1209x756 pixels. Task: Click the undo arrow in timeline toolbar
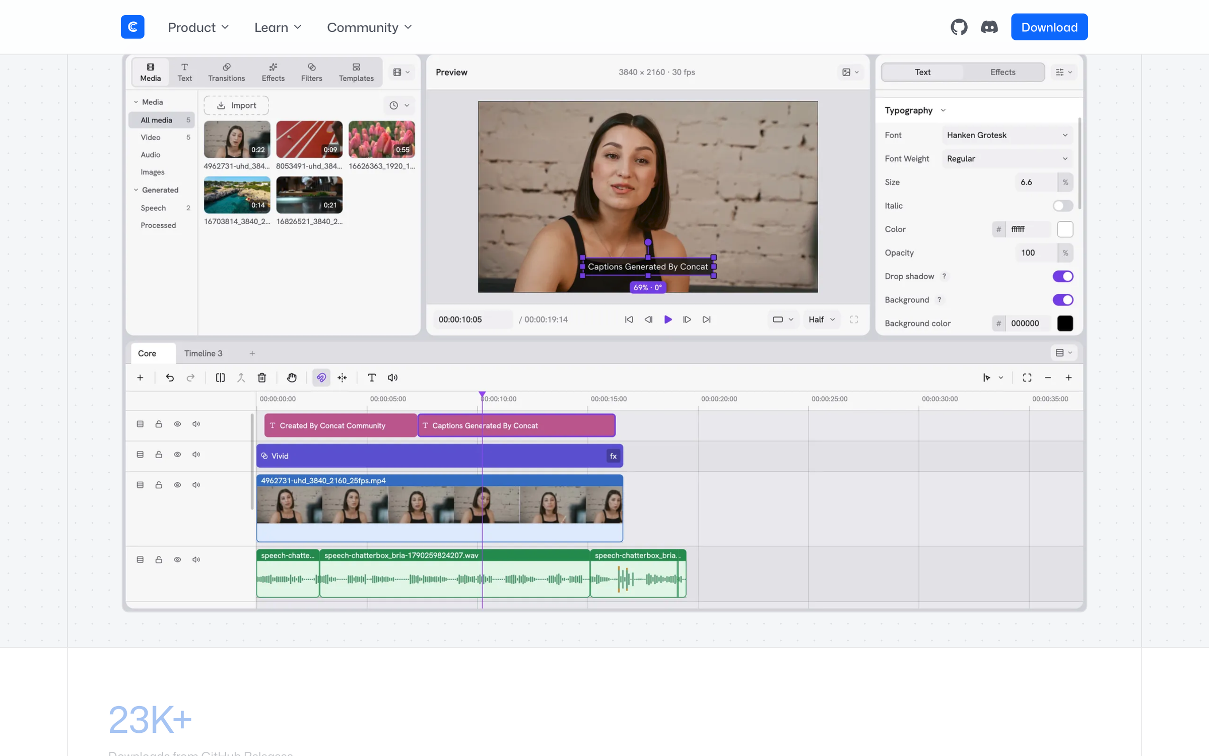[170, 377]
